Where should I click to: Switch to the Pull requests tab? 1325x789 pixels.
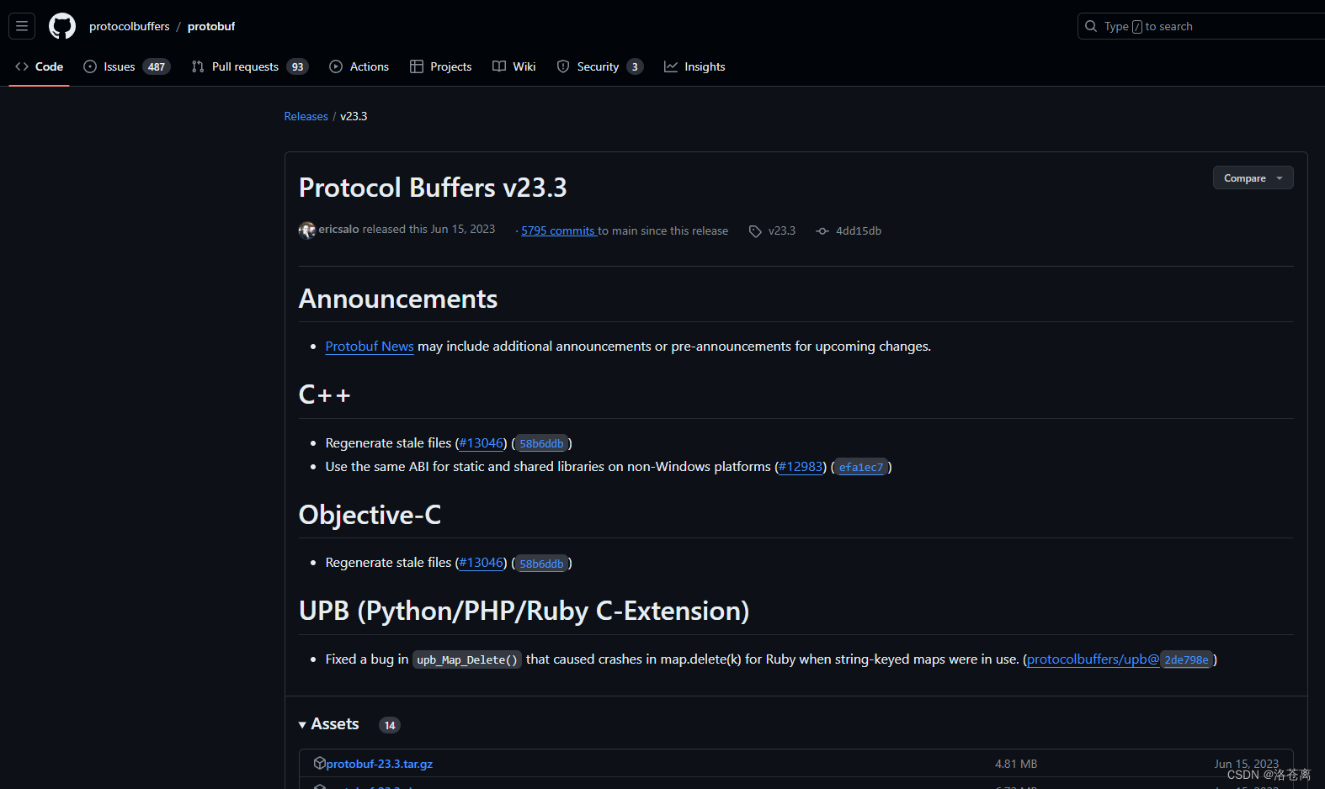(x=250, y=66)
